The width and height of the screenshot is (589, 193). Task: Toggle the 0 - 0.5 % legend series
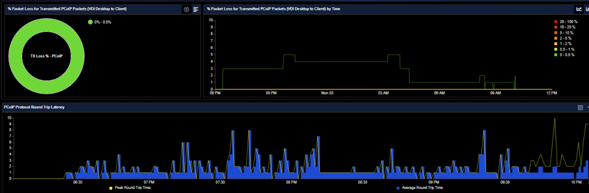[x=564, y=55]
